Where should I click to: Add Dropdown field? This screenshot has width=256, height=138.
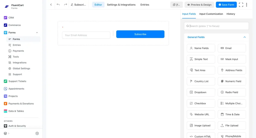tap(201, 92)
